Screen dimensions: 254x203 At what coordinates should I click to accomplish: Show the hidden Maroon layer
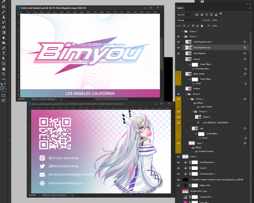pos(178,59)
